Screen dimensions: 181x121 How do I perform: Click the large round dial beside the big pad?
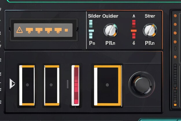(142, 85)
